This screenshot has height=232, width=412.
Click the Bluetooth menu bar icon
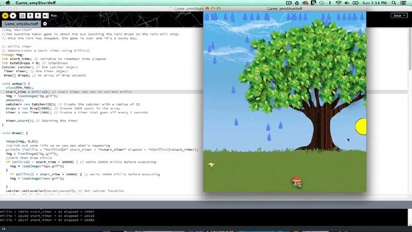click(330, 3)
